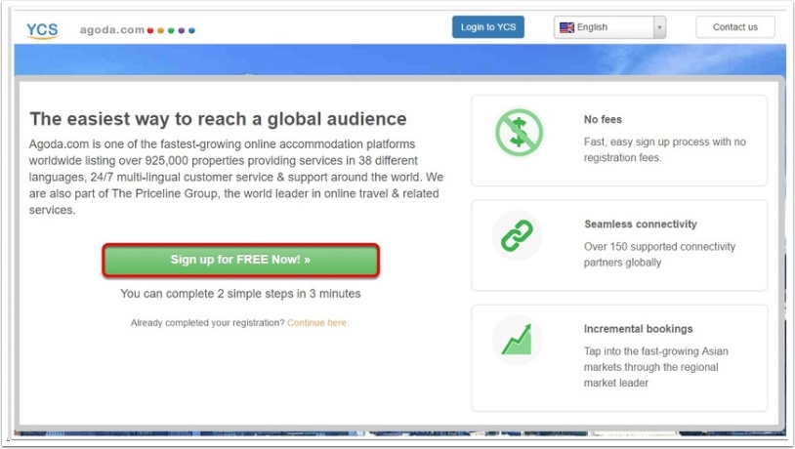Click 'Tap into the fast-growing Asian markets' text
This screenshot has height=449, width=795.
(x=655, y=367)
